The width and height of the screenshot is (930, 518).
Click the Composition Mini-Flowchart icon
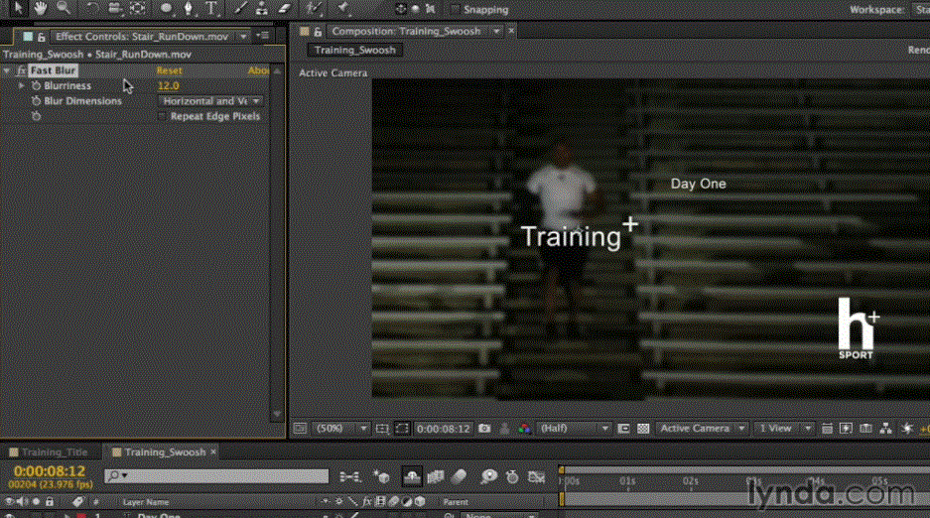pos(350,476)
